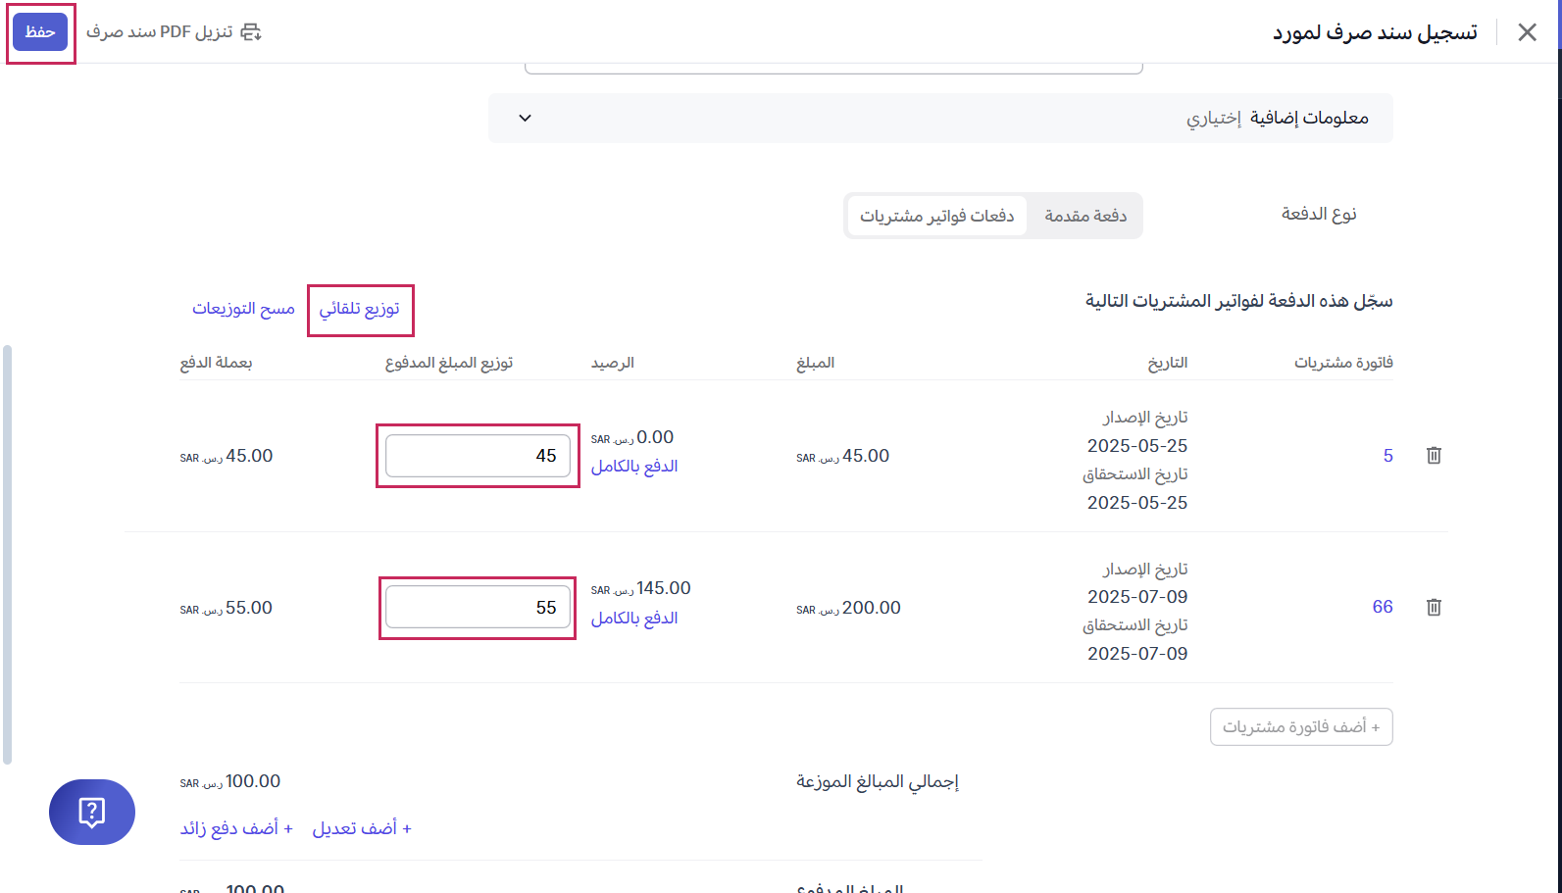This screenshot has width=1562, height=893.
Task: Open the help chat bubble icon
Action: (x=92, y=812)
